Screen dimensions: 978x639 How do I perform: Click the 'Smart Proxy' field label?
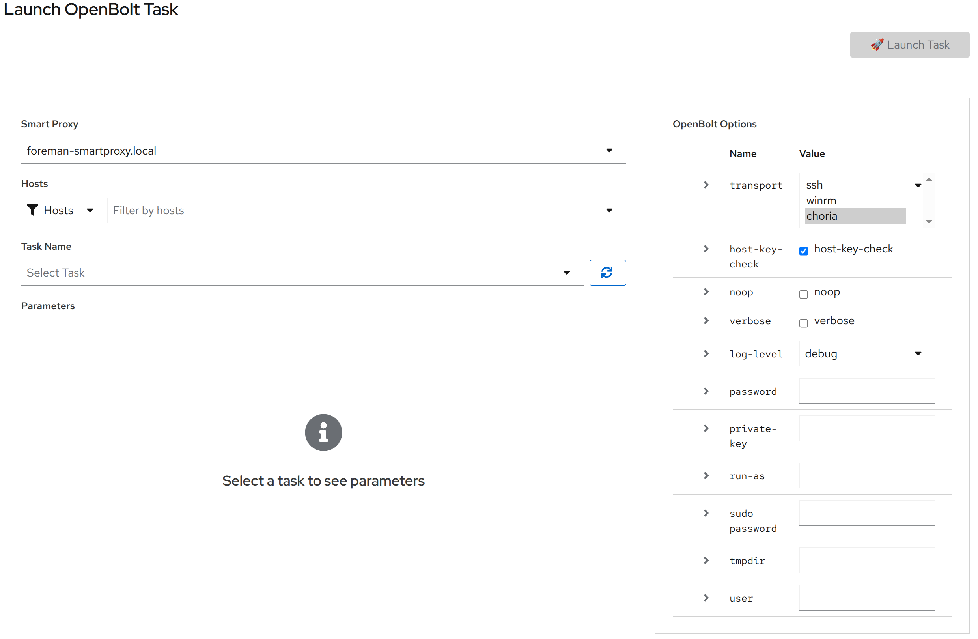49,124
